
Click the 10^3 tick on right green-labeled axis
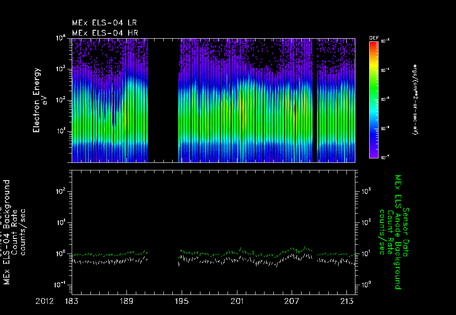coord(367,191)
